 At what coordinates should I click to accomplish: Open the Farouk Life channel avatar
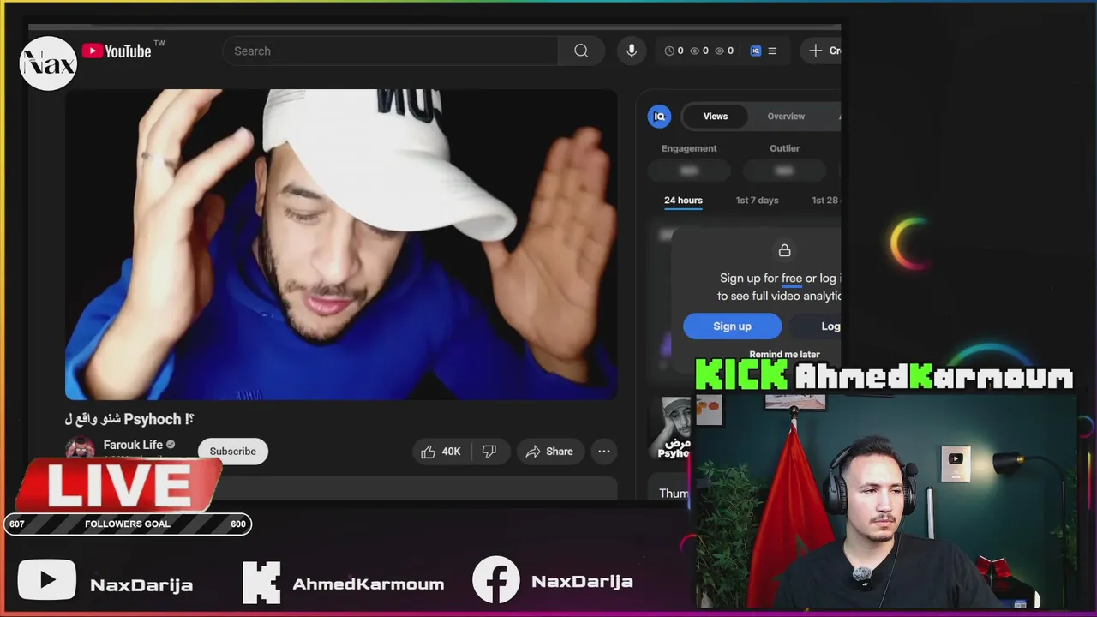point(80,449)
